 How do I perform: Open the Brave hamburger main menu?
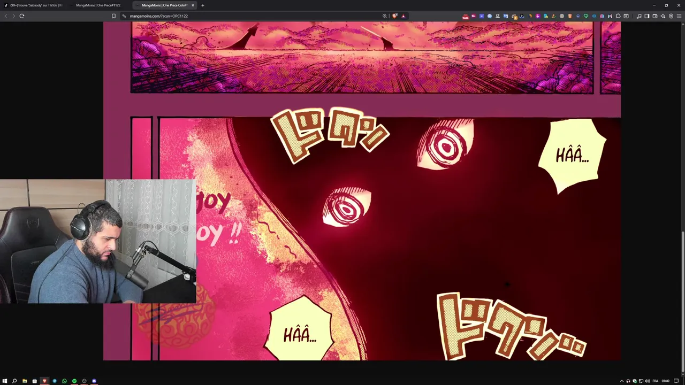point(679,16)
